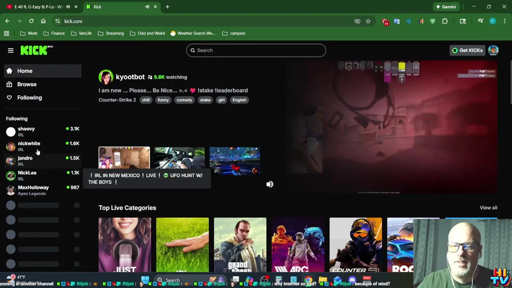Image resolution: width=512 pixels, height=288 pixels.
Task: Click the jandro avatar in Following list
Action: [x=11, y=161]
